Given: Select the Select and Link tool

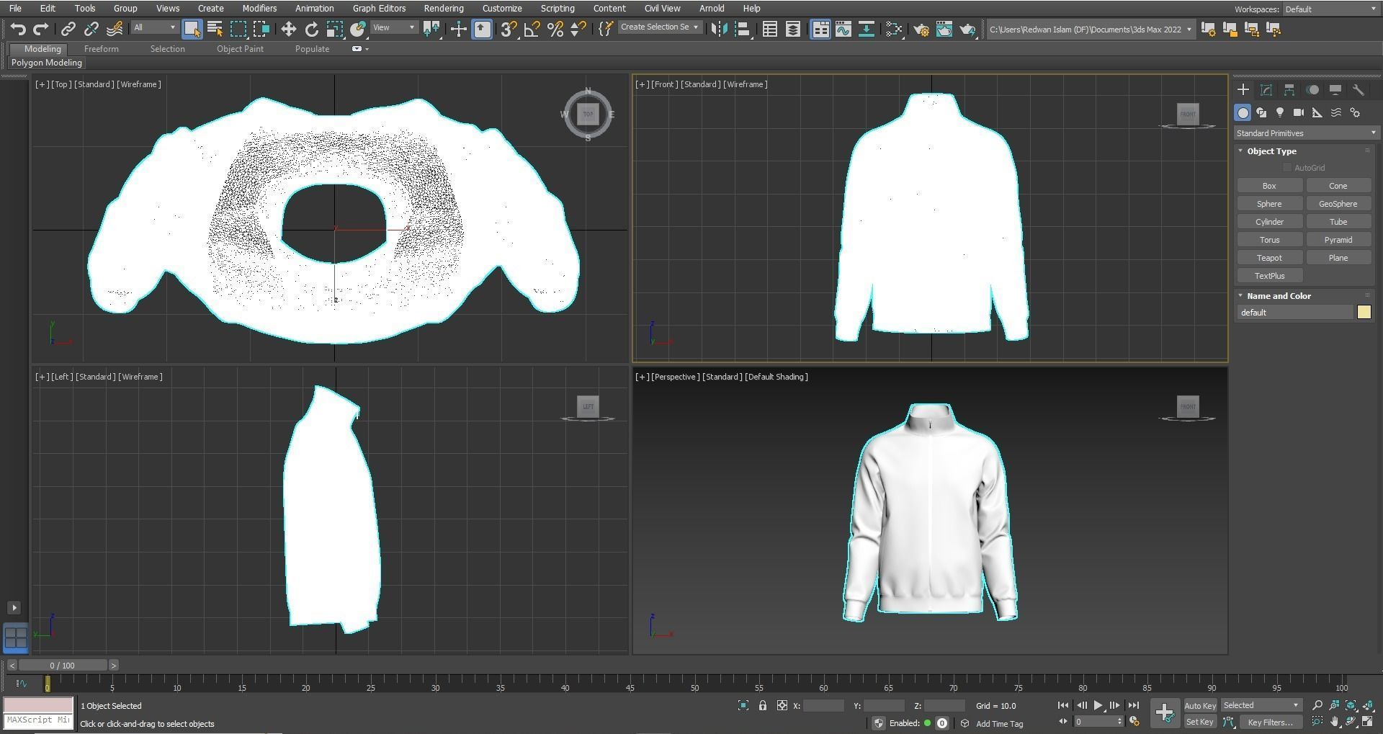Looking at the screenshot, I should point(68,29).
